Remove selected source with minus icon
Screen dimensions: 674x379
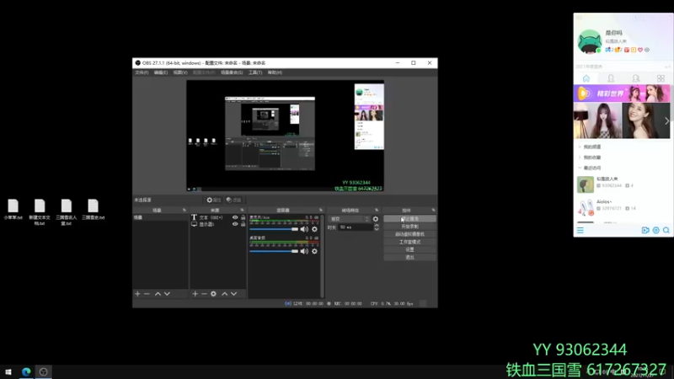click(204, 294)
